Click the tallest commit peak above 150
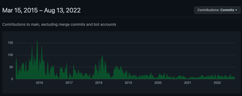 pos(37,40)
